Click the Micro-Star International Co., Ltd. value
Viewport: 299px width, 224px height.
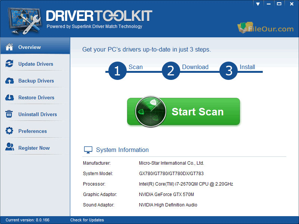pyautogui.click(x=172, y=163)
